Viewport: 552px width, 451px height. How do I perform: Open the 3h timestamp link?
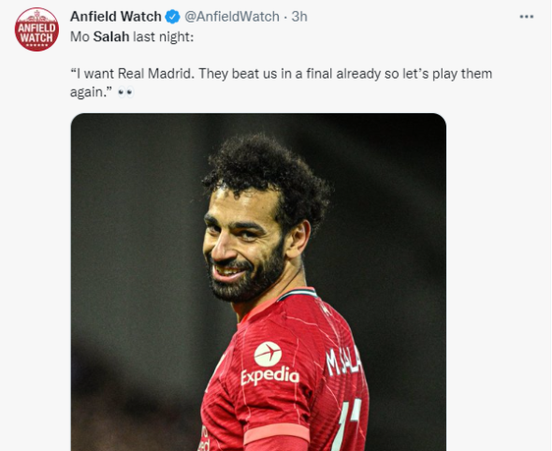299,17
